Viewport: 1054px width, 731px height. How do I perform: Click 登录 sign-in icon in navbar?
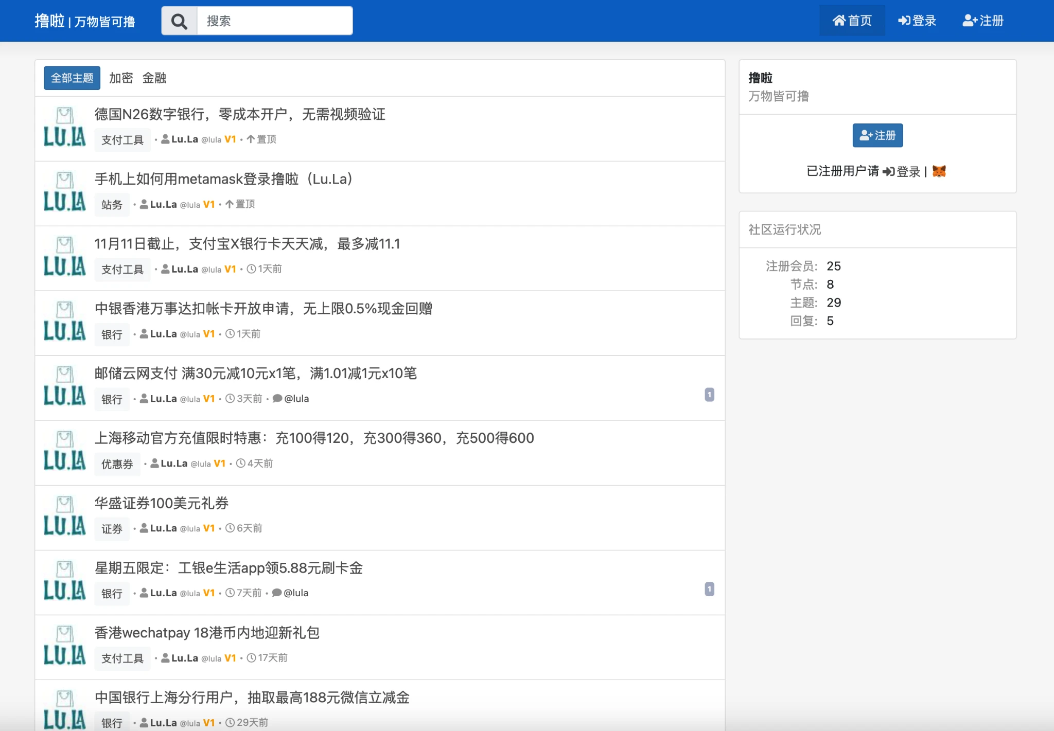click(x=904, y=21)
